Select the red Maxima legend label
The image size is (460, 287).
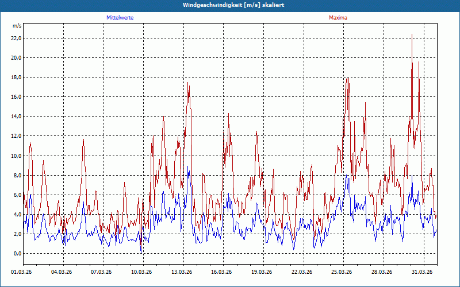point(338,18)
